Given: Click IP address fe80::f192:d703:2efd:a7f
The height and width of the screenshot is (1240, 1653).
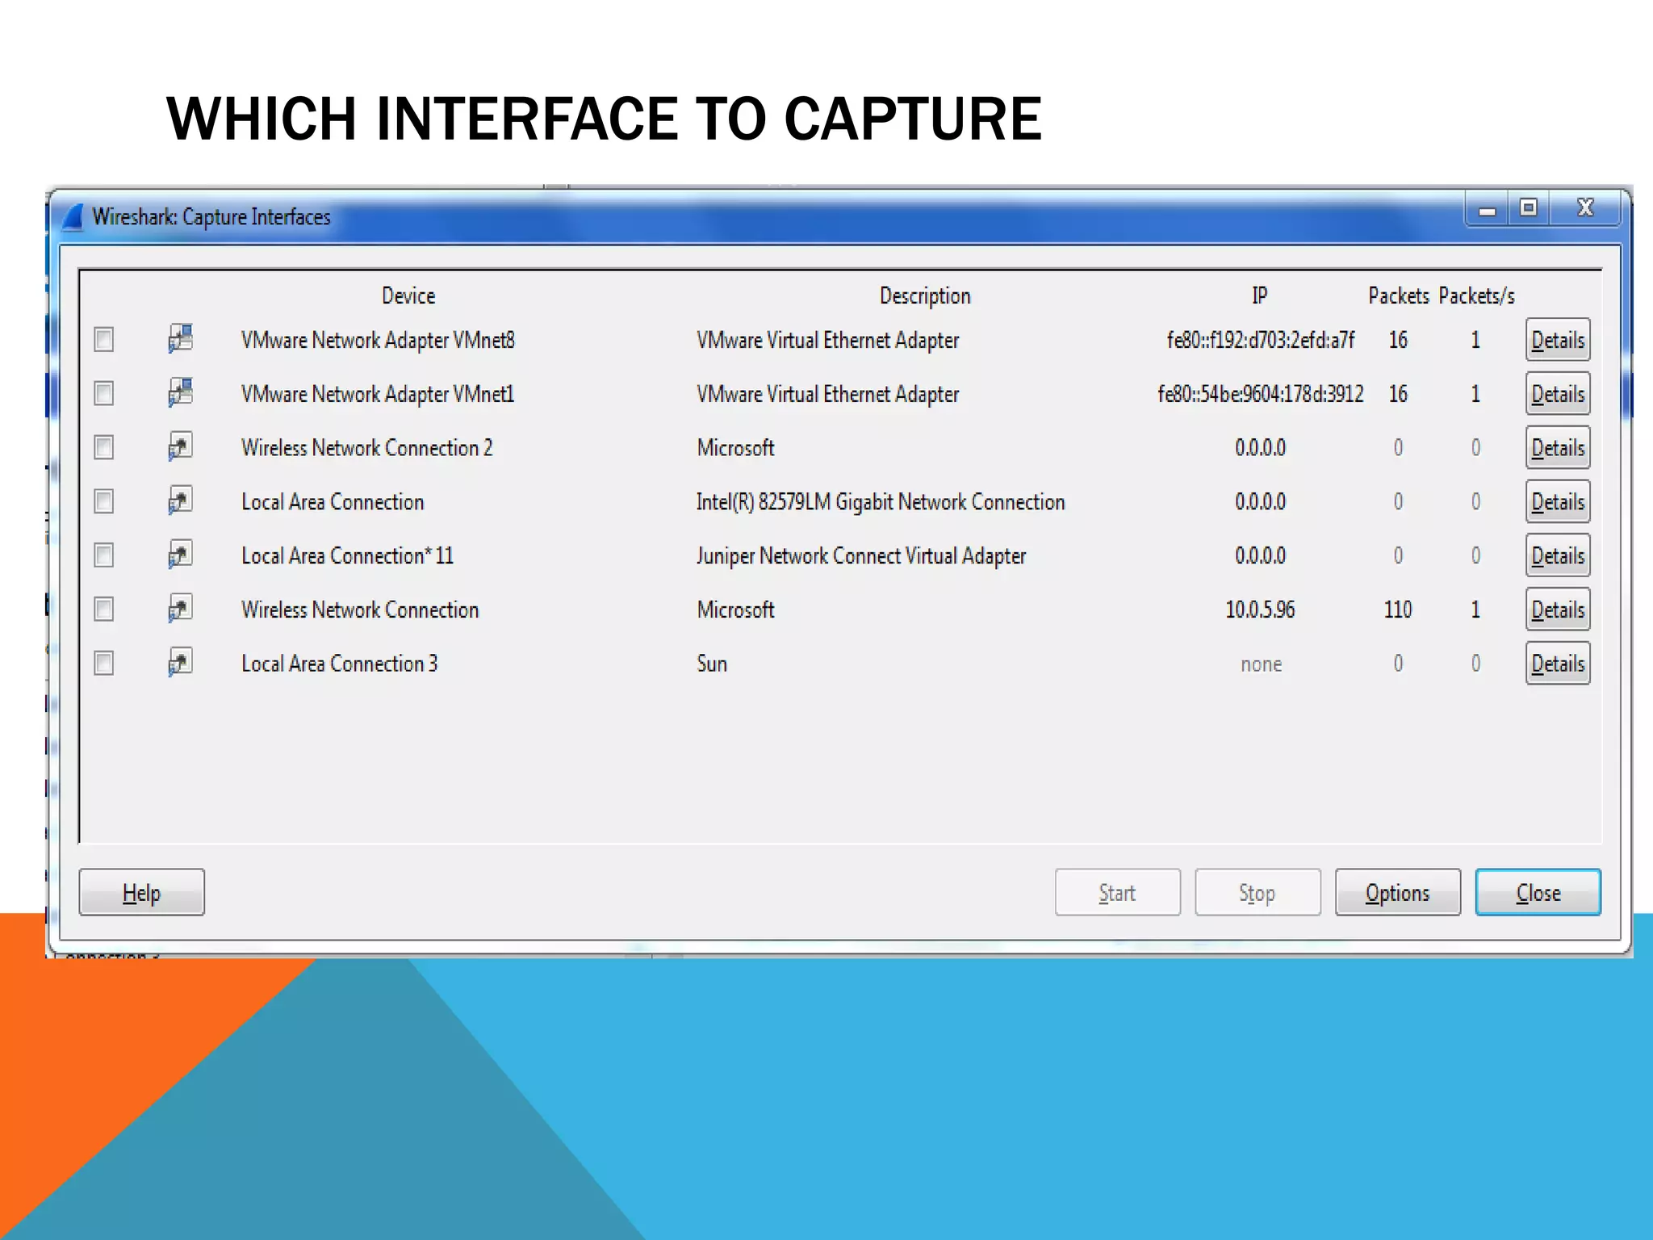Looking at the screenshot, I should (1261, 341).
